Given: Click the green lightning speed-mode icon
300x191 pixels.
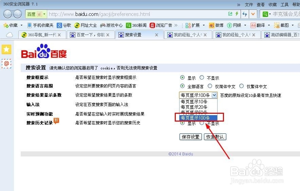Looking at the screenshot, I should [x=237, y=14].
